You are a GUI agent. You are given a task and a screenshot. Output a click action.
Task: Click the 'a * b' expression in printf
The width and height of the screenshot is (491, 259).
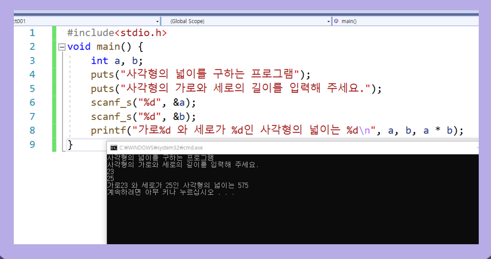[438, 131]
